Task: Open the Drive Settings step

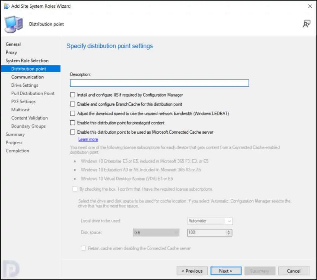Action: coord(25,85)
